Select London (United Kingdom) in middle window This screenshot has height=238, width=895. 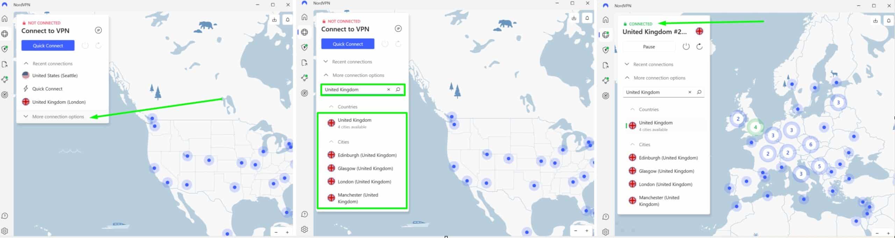[362, 182]
